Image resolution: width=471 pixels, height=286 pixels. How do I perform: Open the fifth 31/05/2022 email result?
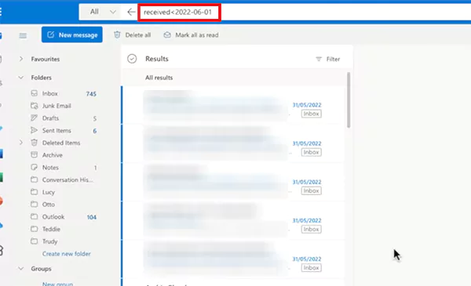[233, 259]
